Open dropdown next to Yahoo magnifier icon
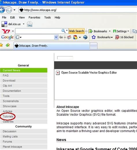The height and width of the screenshot is (150, 137). tap(67, 31)
